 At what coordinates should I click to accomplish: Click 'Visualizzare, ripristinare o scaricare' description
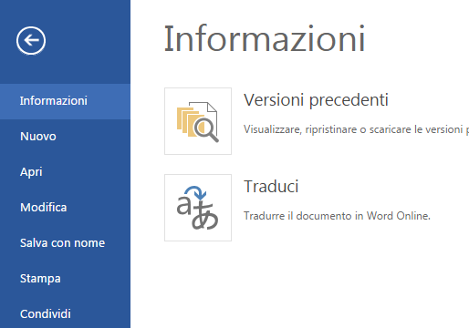point(356,129)
